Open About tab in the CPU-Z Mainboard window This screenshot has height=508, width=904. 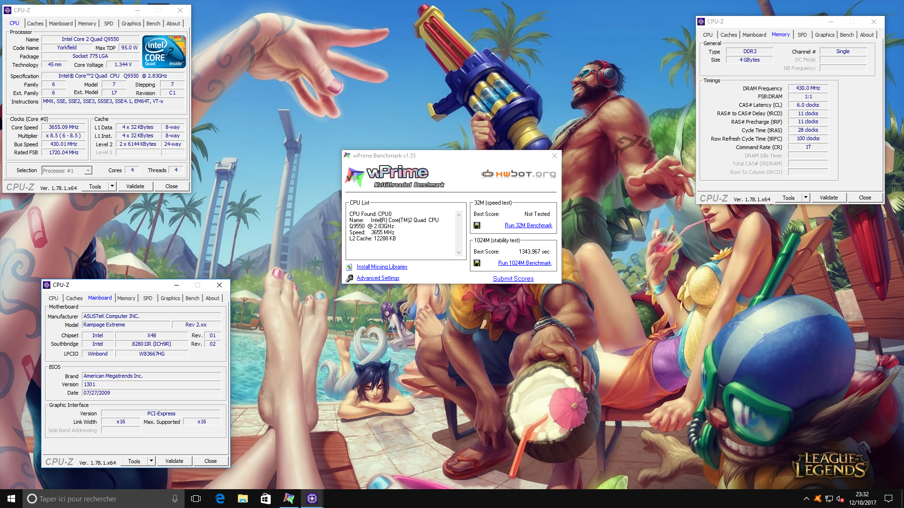tap(212, 298)
